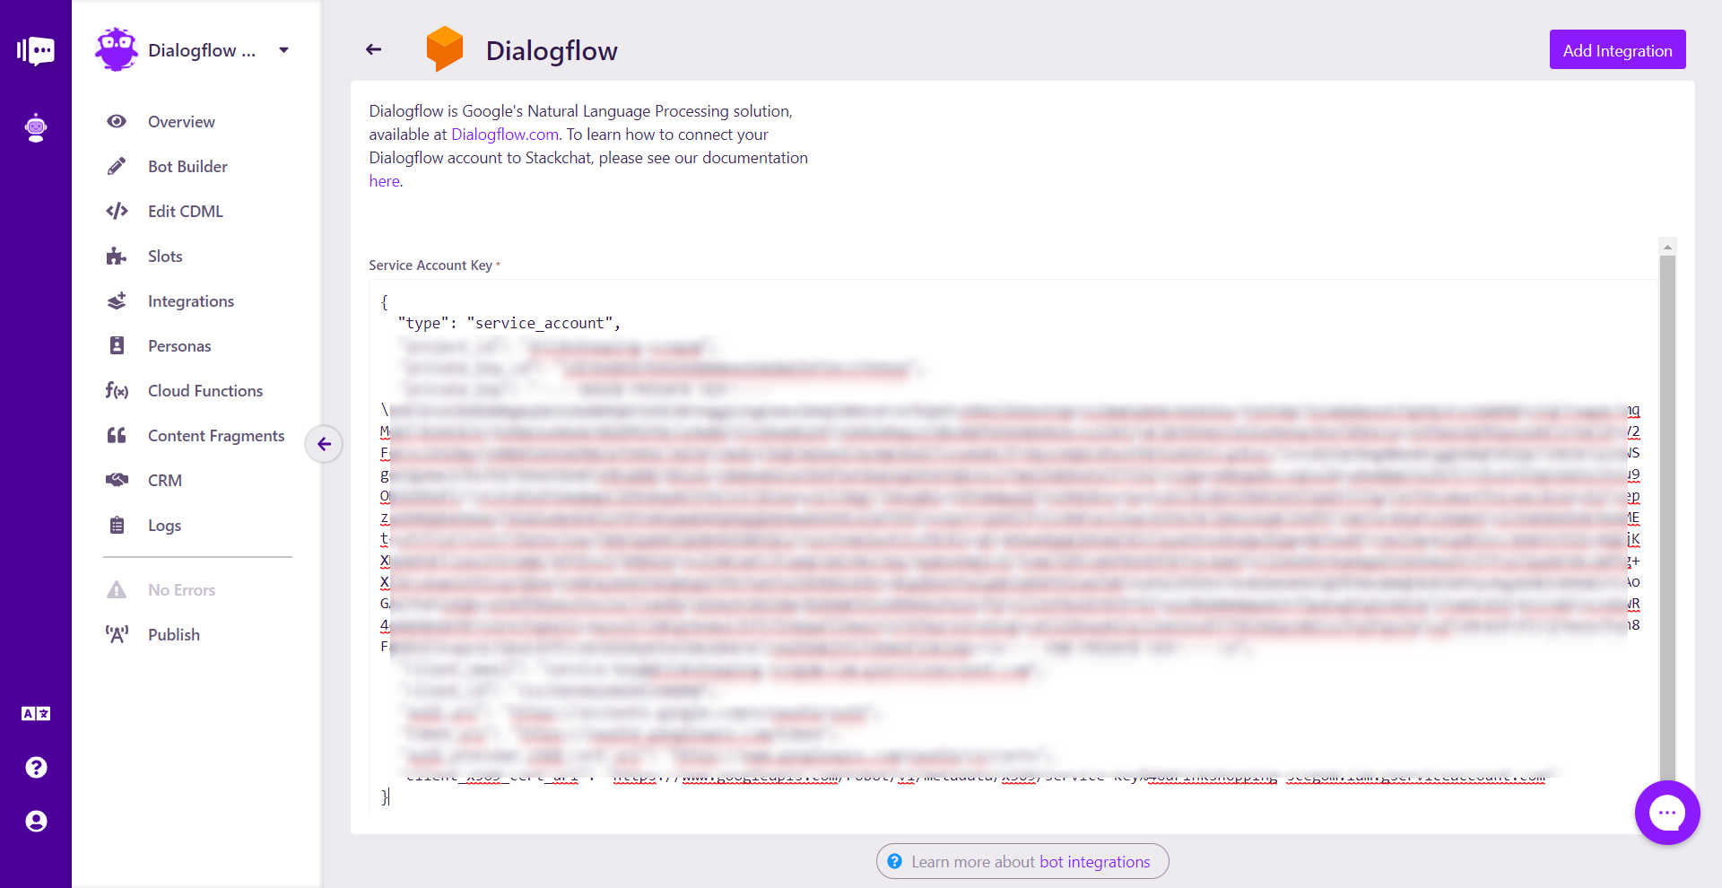The width and height of the screenshot is (1722, 888).
Task: Click the Personas badge icon
Action: pyautogui.click(x=117, y=345)
